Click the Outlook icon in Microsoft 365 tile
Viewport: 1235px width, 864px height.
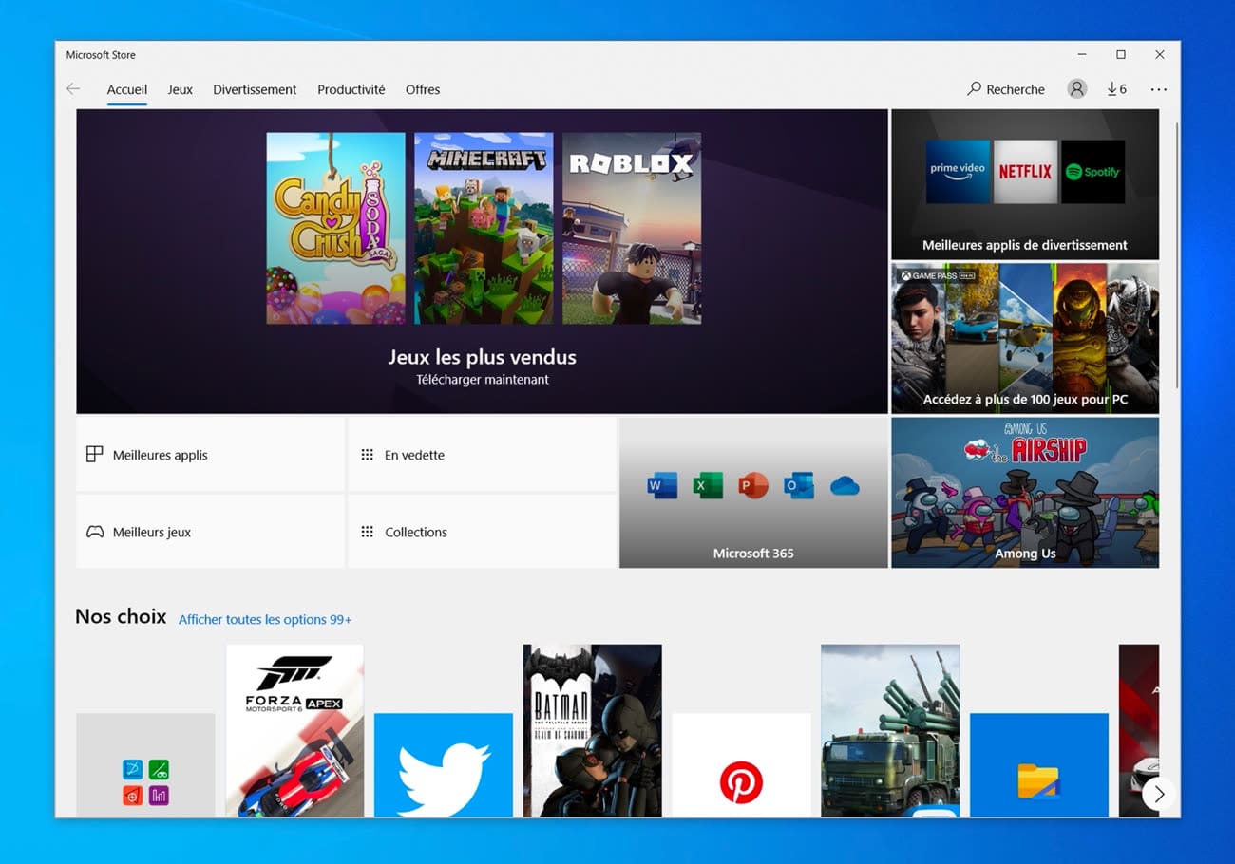pos(799,486)
